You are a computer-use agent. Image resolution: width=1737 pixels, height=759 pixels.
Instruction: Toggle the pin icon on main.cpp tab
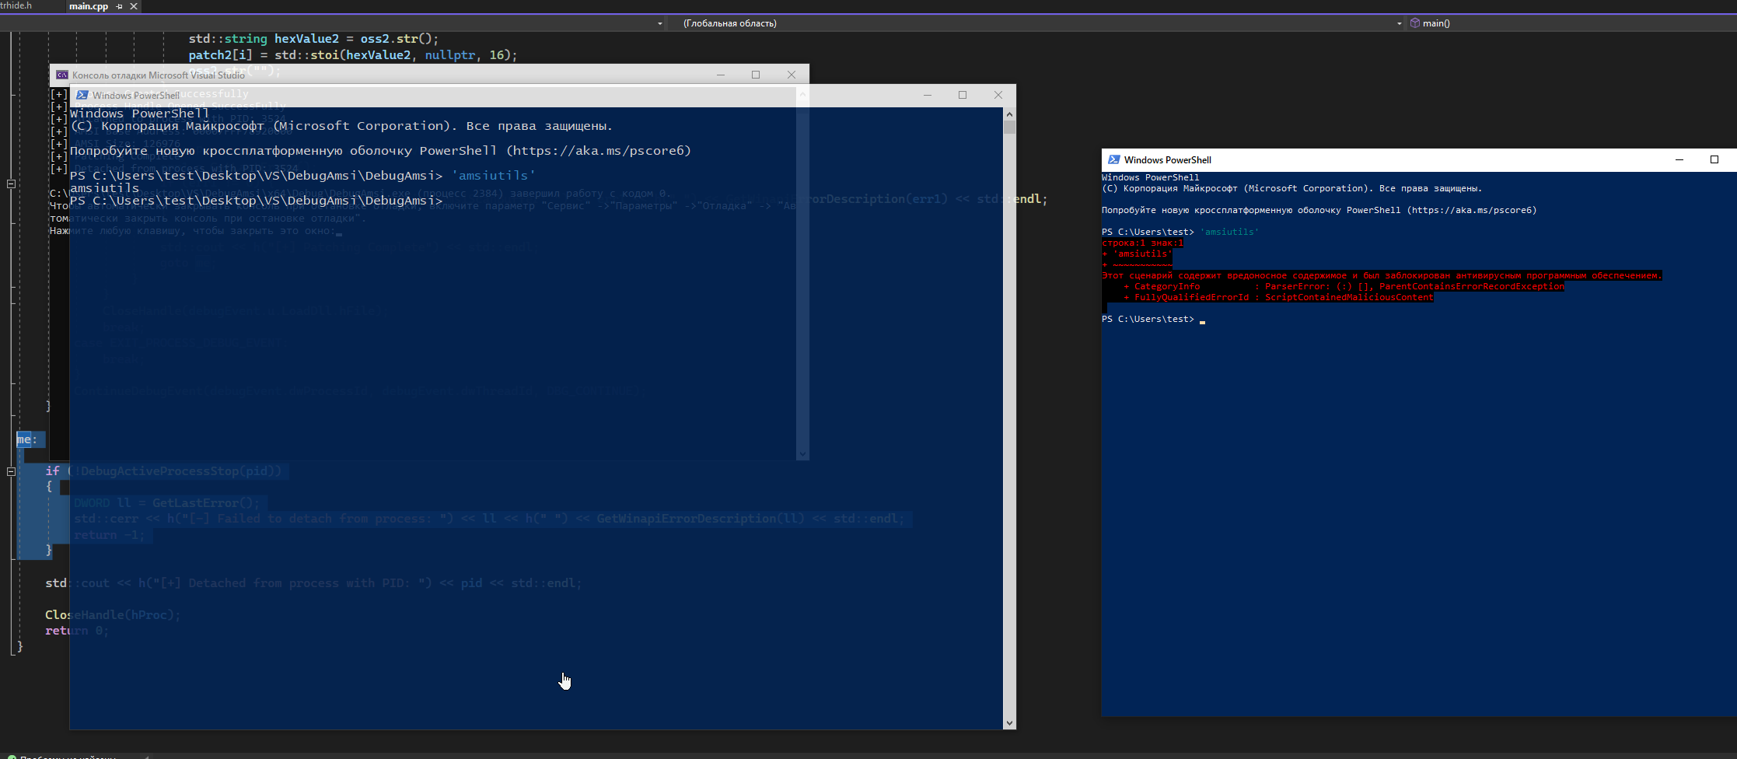coord(119,6)
